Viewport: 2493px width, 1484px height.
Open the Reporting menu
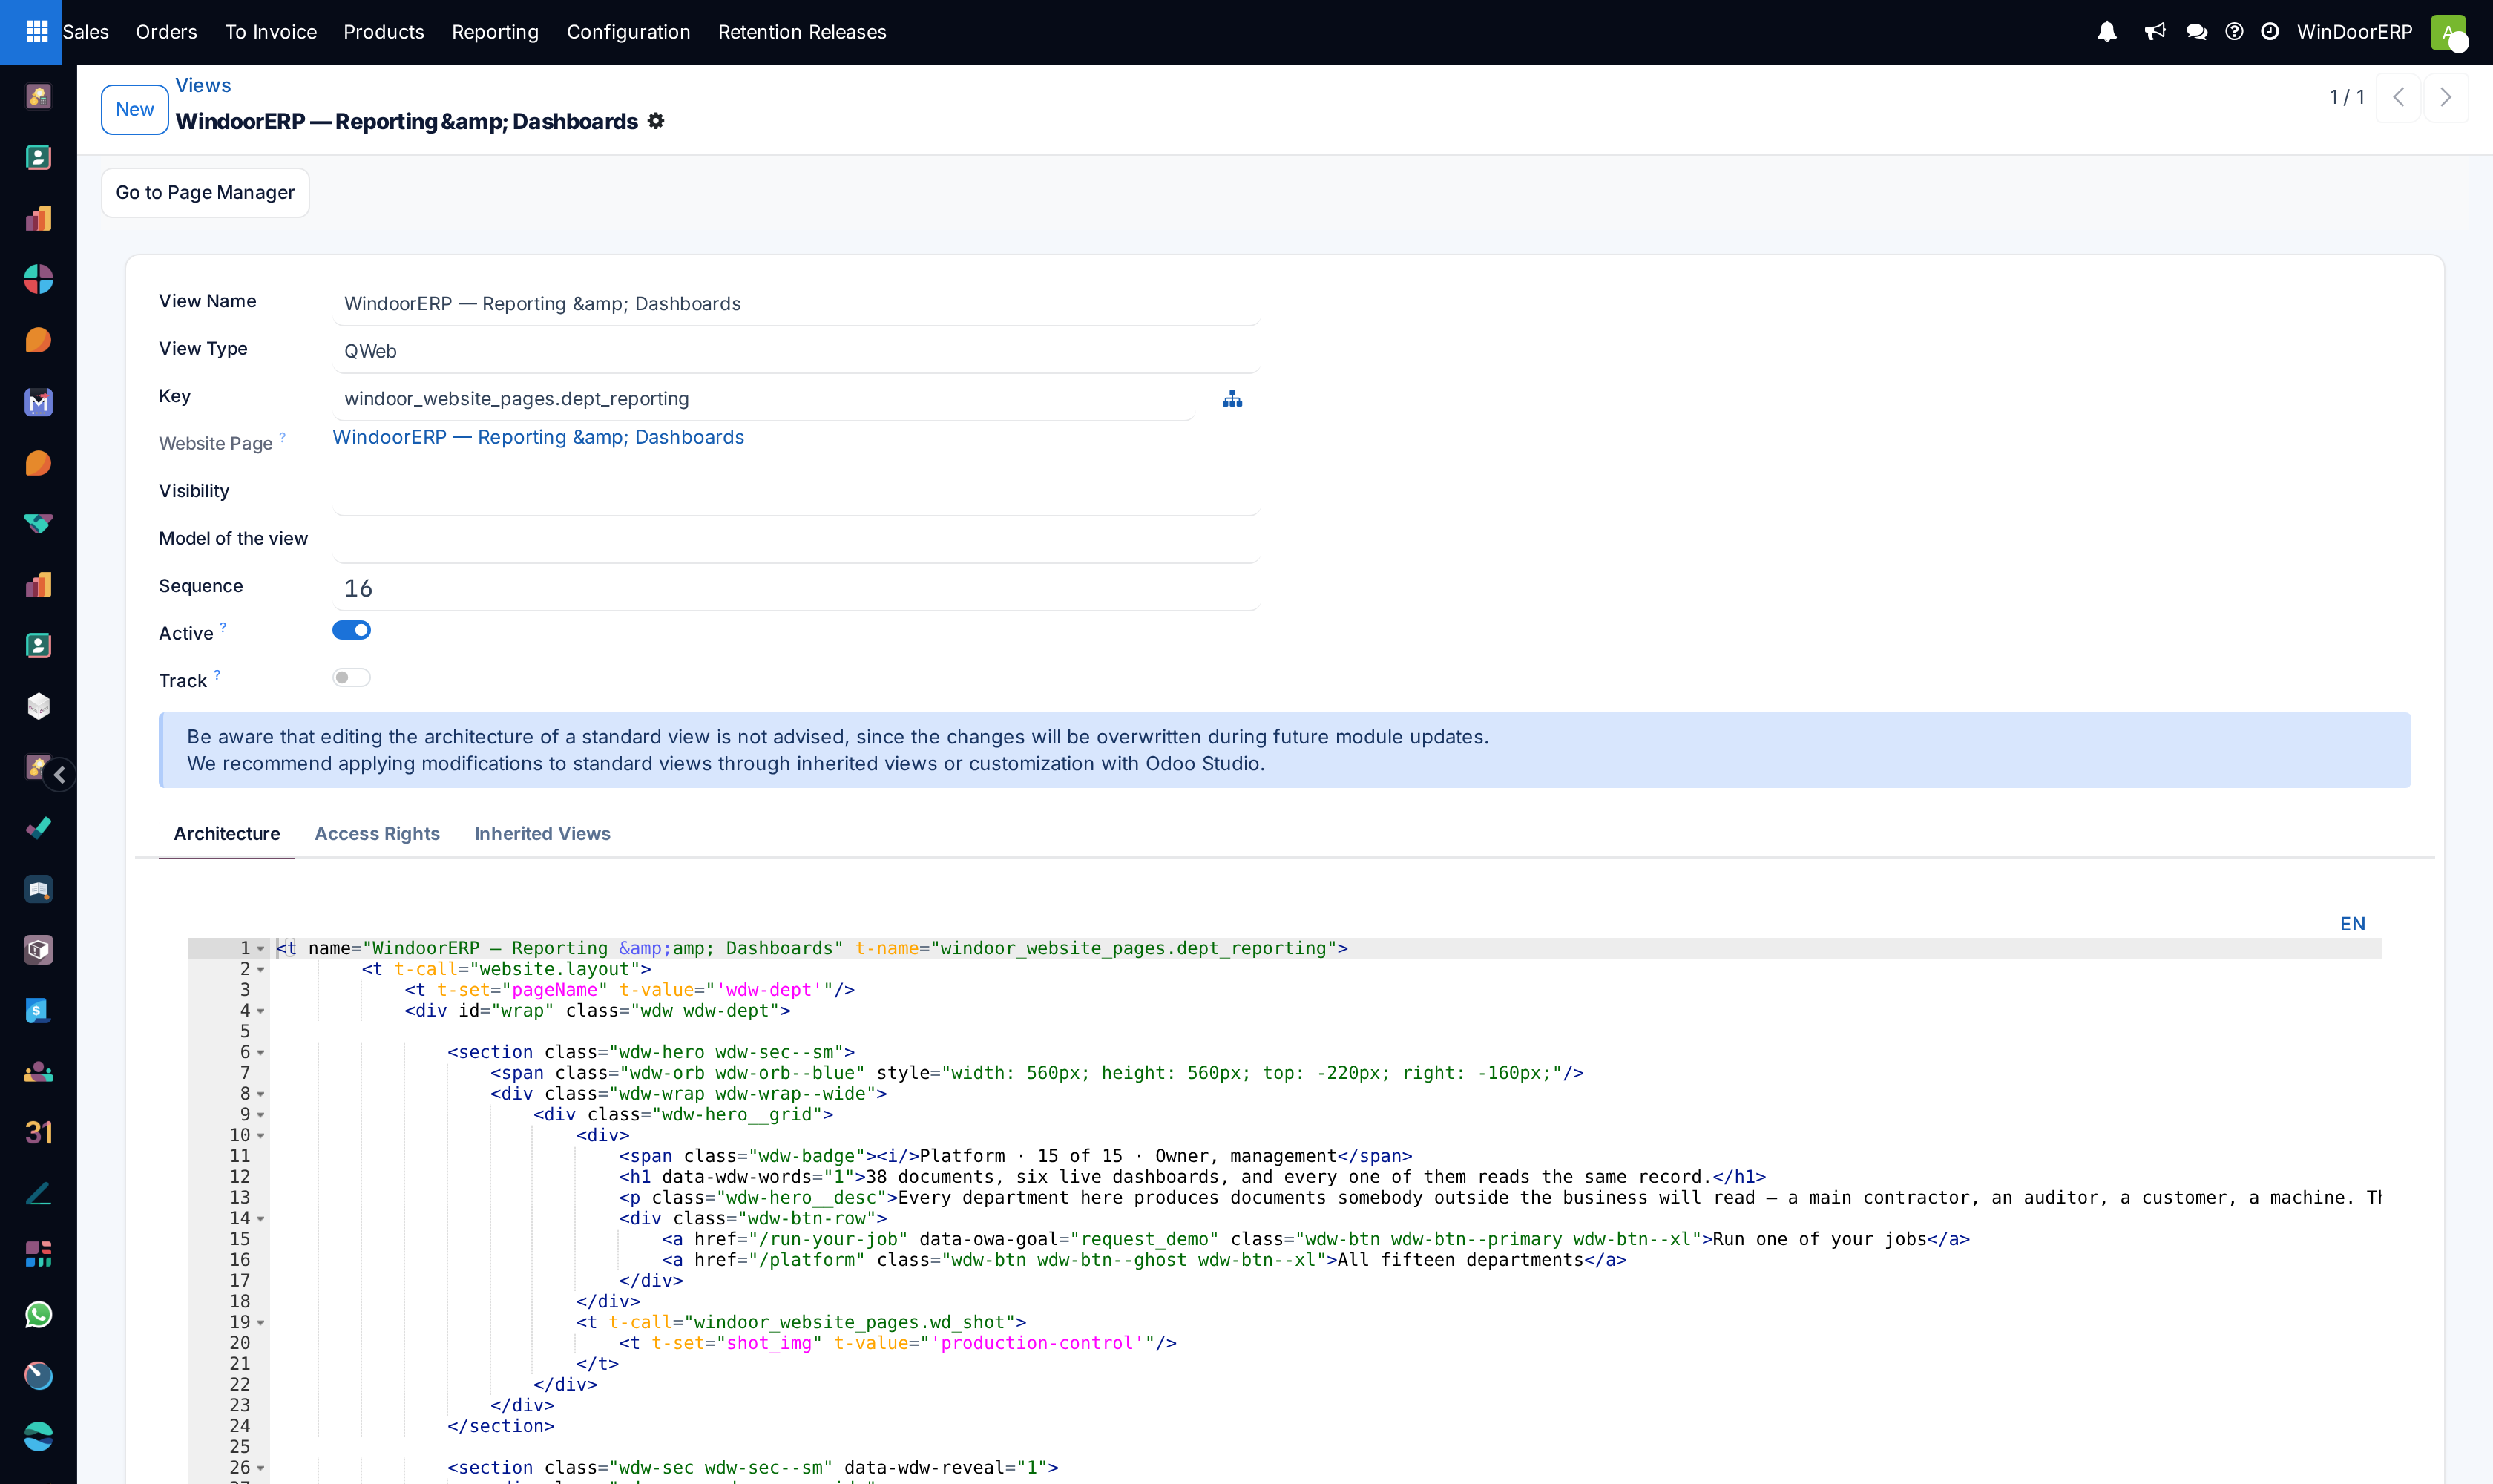(x=495, y=32)
